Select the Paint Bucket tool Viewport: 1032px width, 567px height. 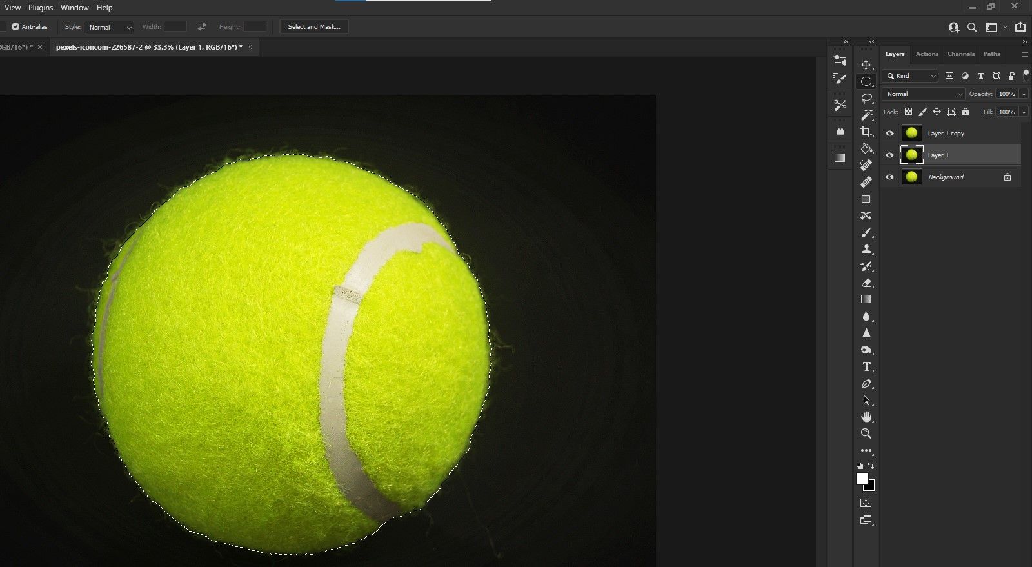click(866, 148)
